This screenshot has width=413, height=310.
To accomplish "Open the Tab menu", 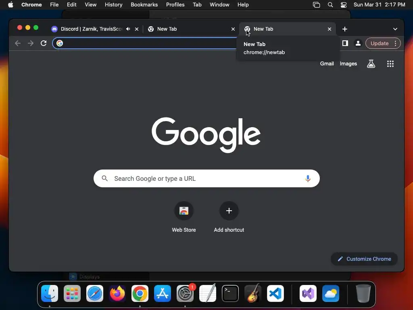I will (x=197, y=5).
